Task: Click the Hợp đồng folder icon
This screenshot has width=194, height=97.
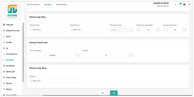Action: tap(4, 60)
